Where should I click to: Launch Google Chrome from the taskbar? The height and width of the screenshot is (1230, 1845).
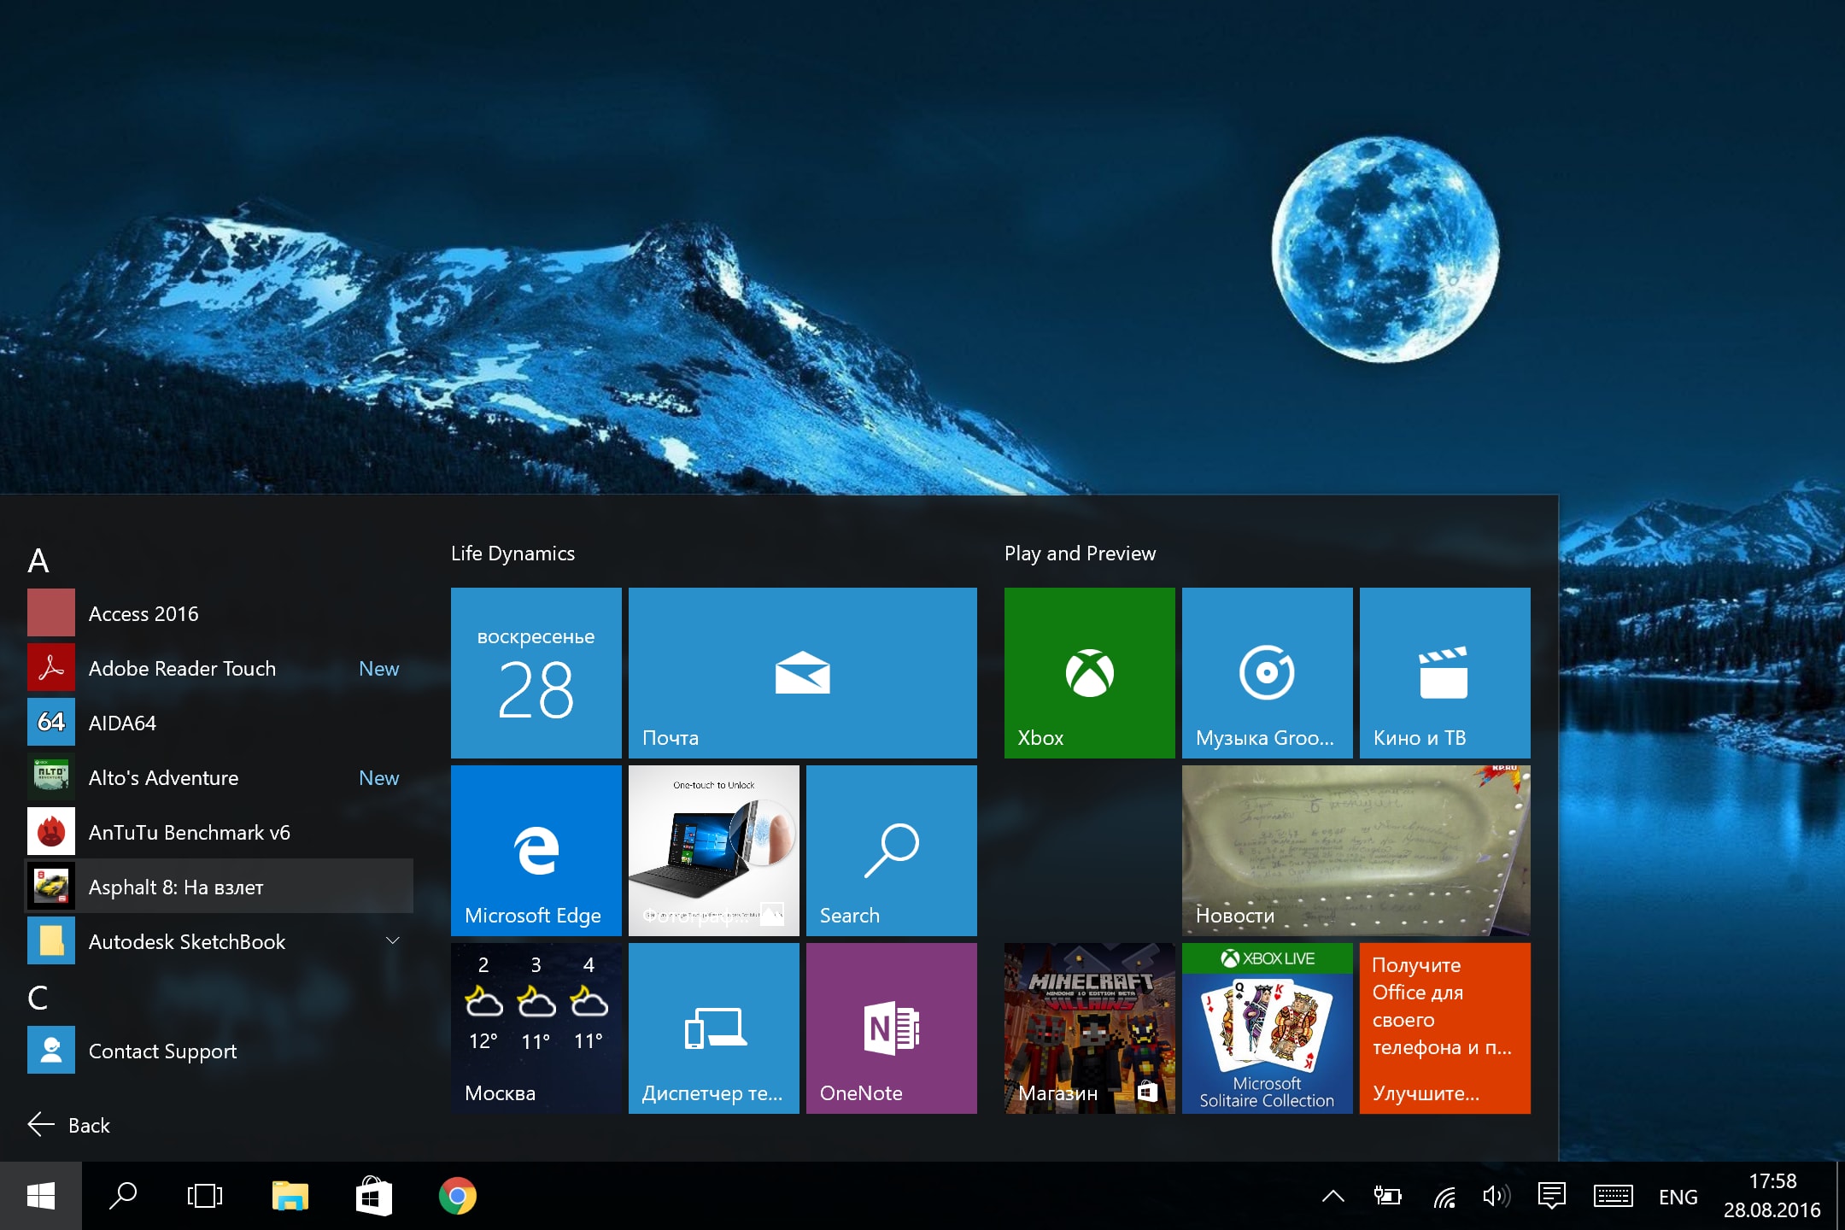[x=458, y=1196]
